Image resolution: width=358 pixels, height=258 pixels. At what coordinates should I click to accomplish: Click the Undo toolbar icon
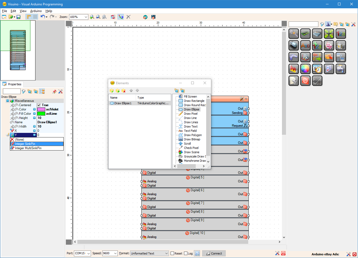click(x=43, y=17)
